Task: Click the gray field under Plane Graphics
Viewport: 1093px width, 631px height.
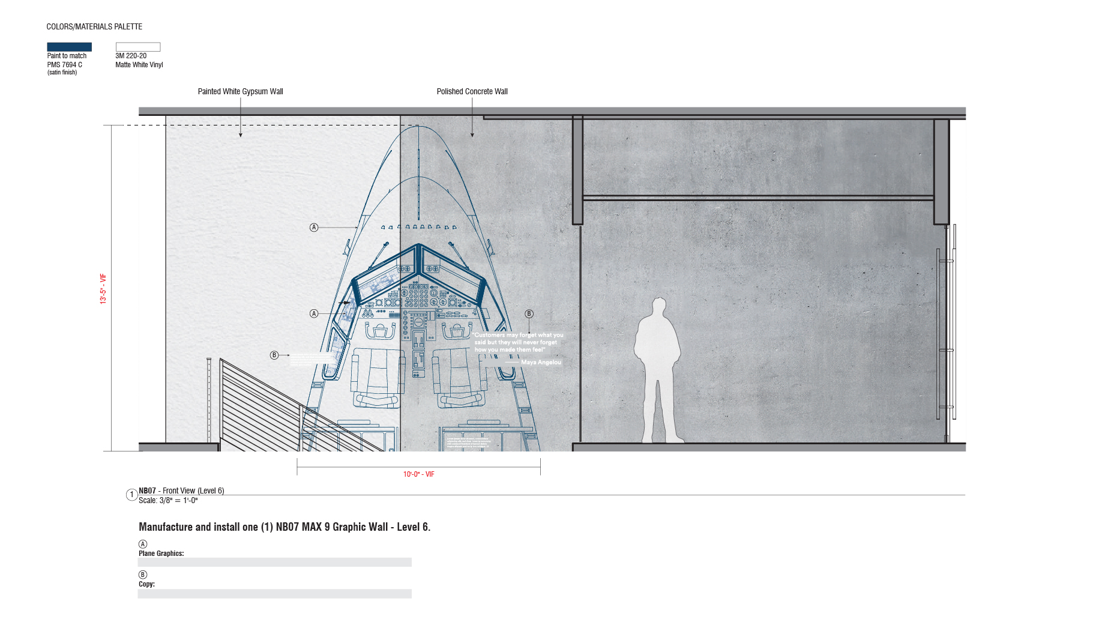Action: 274,563
